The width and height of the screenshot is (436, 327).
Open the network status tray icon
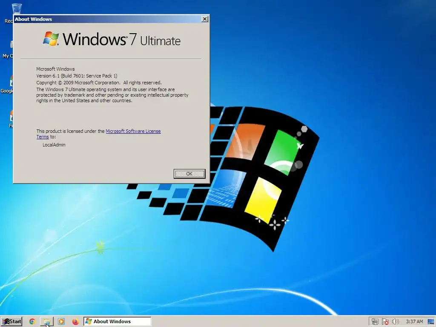375,322
